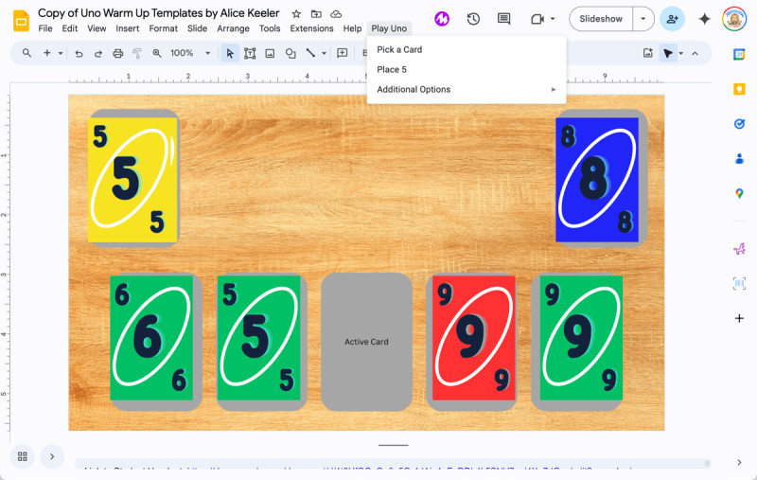757x480 pixels.
Task: Check cloud save status icon
Action: point(336,14)
